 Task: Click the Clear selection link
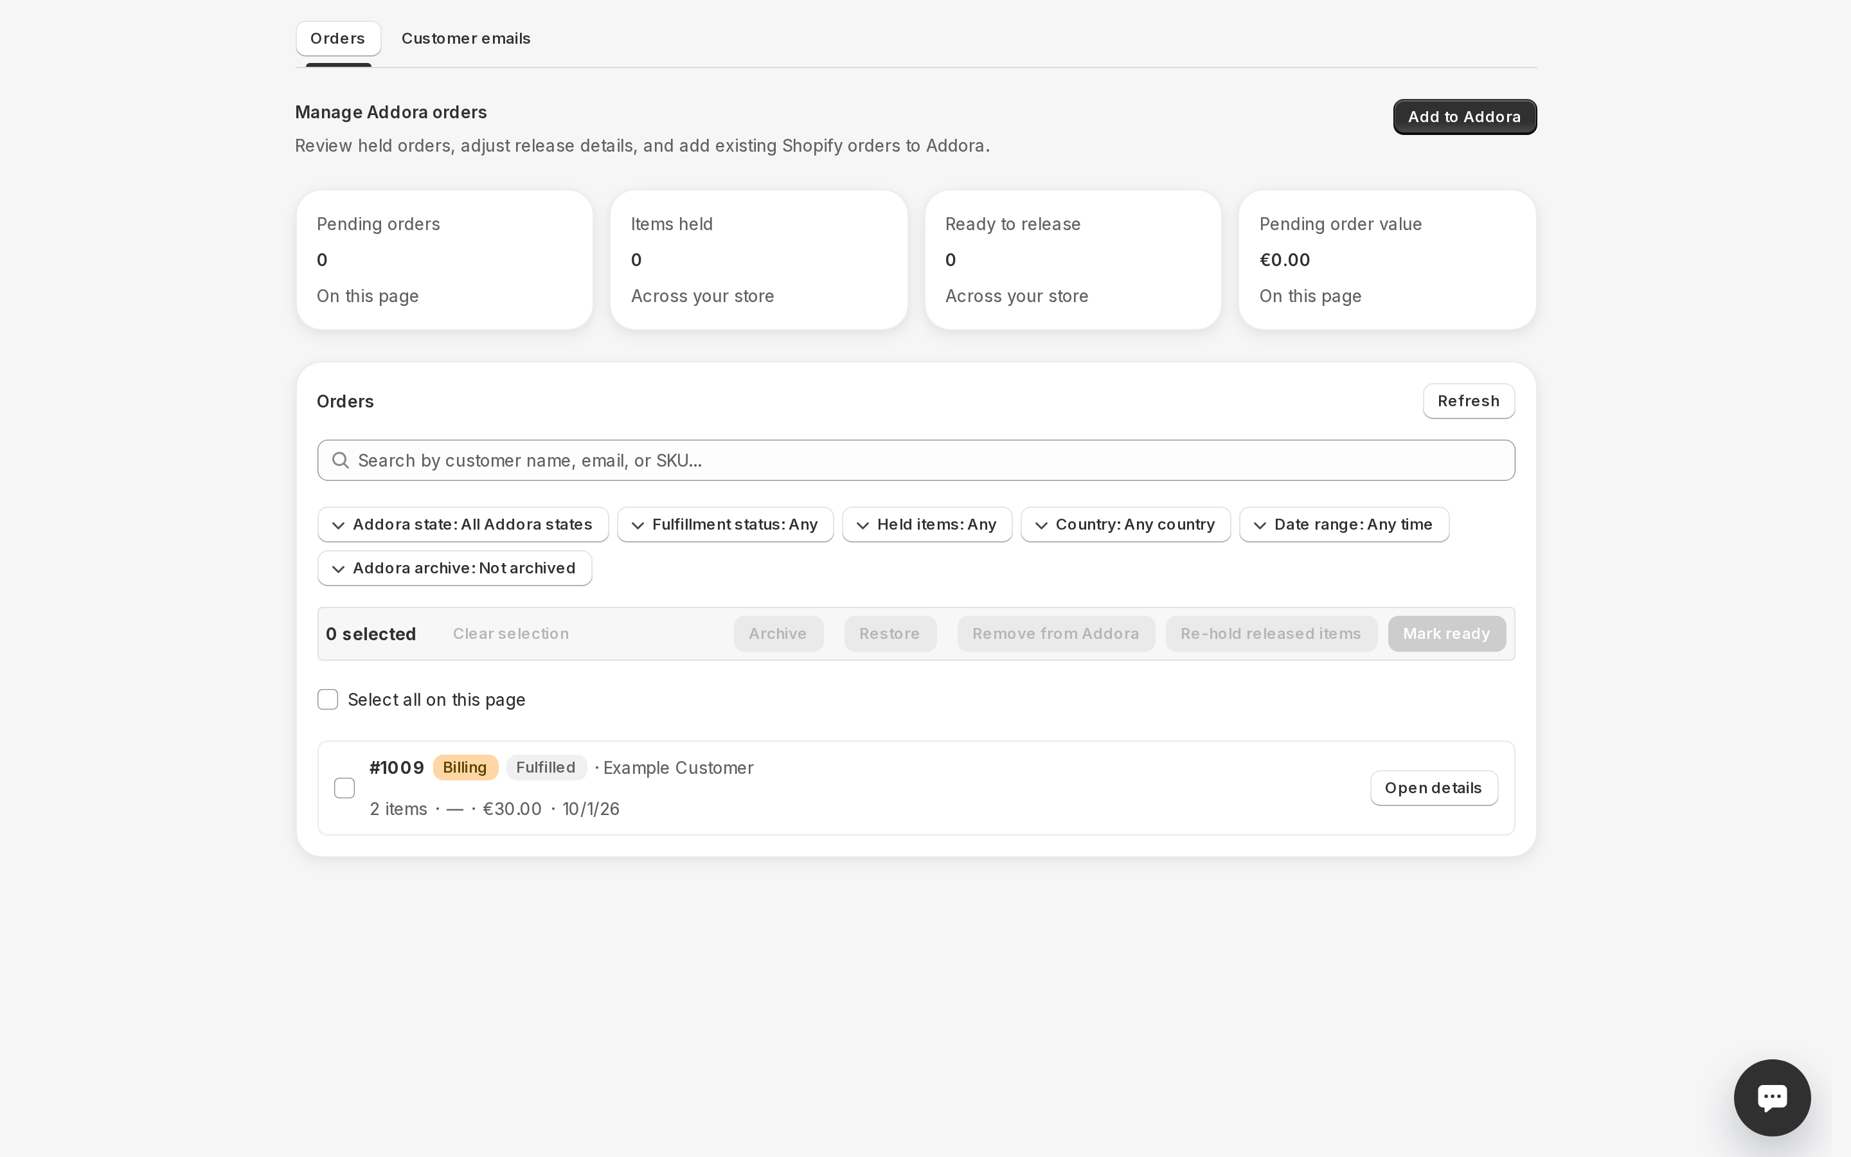pos(511,634)
